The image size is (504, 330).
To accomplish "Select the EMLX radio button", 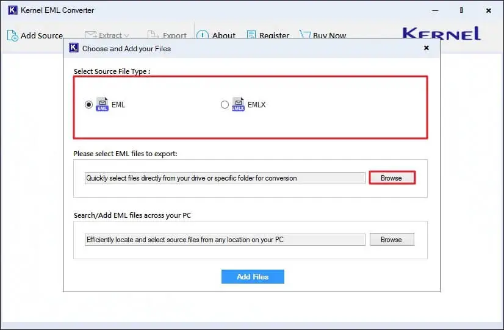I will [225, 105].
